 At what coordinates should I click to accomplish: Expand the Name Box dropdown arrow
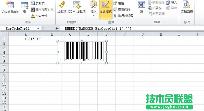tap(38, 28)
